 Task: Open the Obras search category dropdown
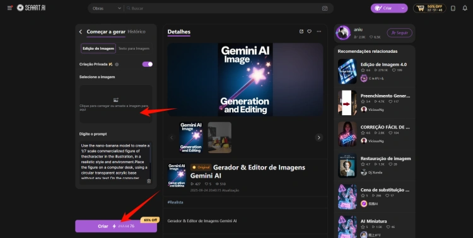(x=107, y=8)
